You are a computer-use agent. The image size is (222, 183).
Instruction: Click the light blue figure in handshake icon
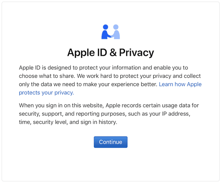click(116, 32)
